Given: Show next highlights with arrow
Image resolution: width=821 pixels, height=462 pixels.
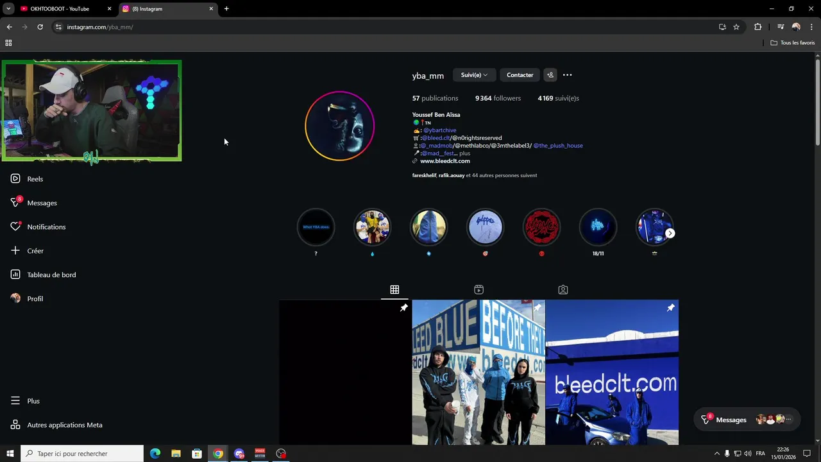Looking at the screenshot, I should point(670,234).
